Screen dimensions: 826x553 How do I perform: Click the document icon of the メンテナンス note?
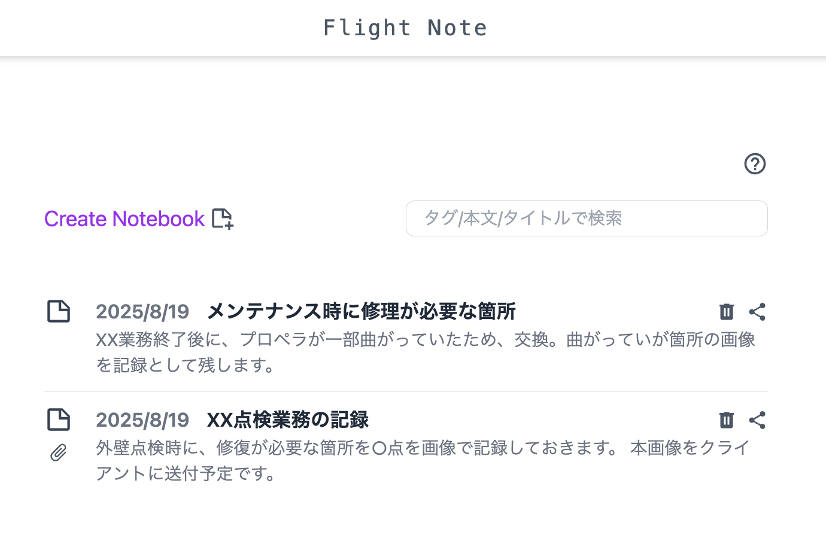click(58, 311)
